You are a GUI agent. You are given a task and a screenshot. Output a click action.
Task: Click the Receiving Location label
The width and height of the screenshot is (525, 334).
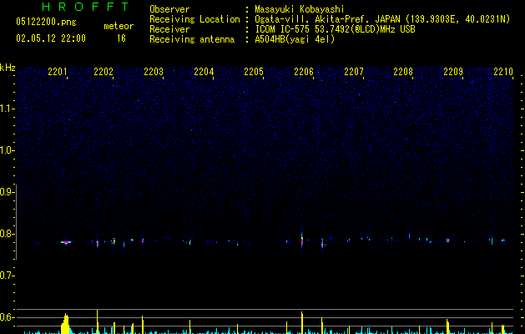click(x=194, y=19)
